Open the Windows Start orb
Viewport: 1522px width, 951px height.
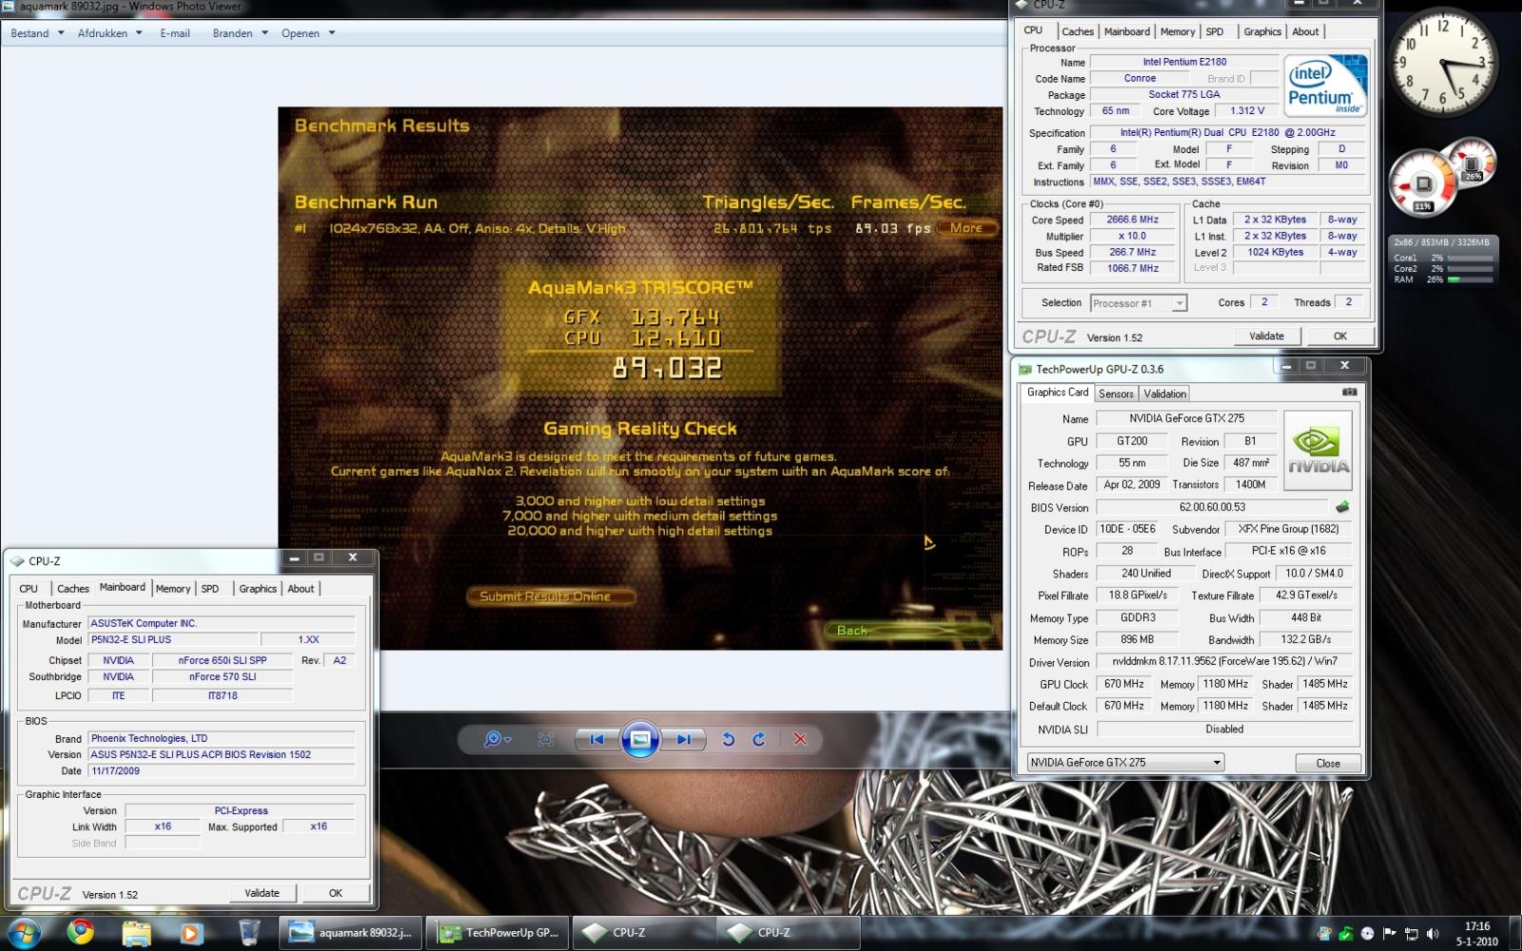pos(24,933)
